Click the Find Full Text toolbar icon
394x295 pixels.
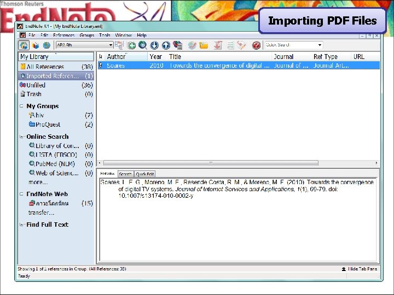click(178, 45)
